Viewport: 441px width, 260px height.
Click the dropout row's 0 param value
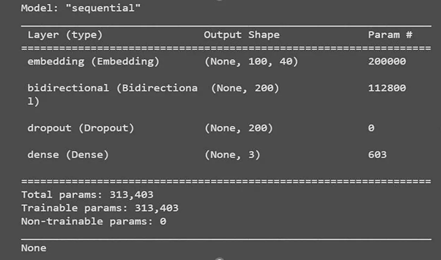371,128
